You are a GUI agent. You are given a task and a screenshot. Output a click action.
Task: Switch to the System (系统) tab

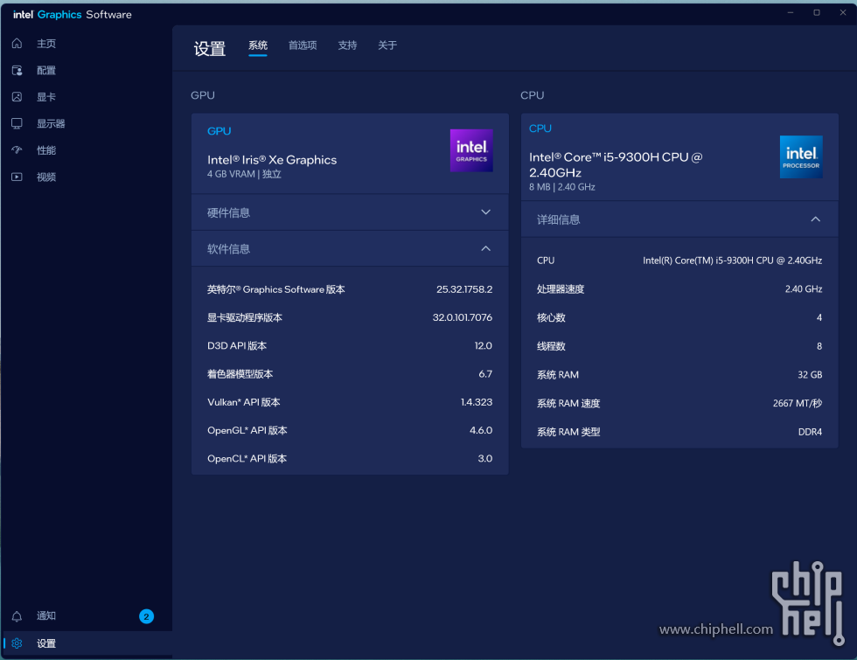click(x=258, y=45)
